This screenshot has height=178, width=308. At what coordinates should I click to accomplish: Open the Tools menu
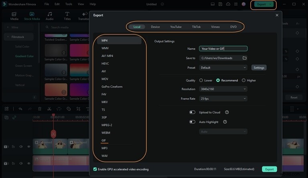[69, 4]
